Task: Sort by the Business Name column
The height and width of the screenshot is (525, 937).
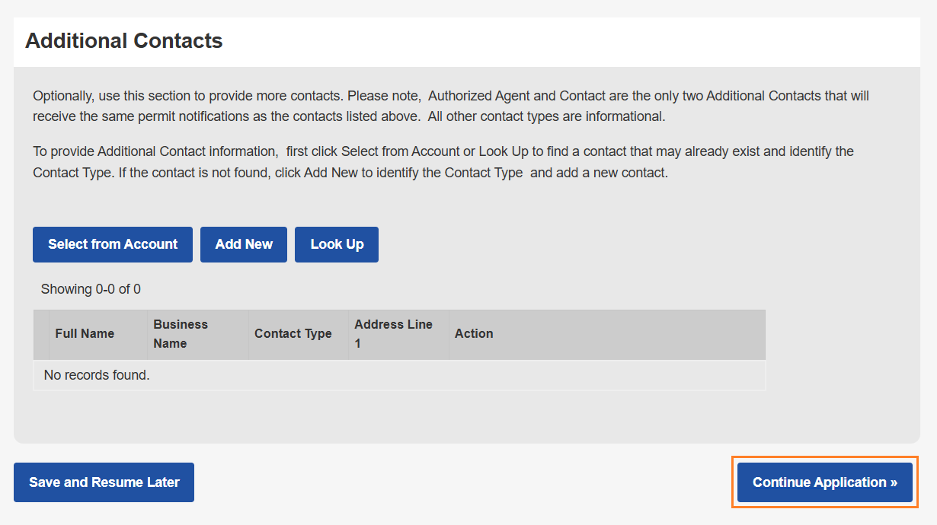Action: click(x=181, y=334)
